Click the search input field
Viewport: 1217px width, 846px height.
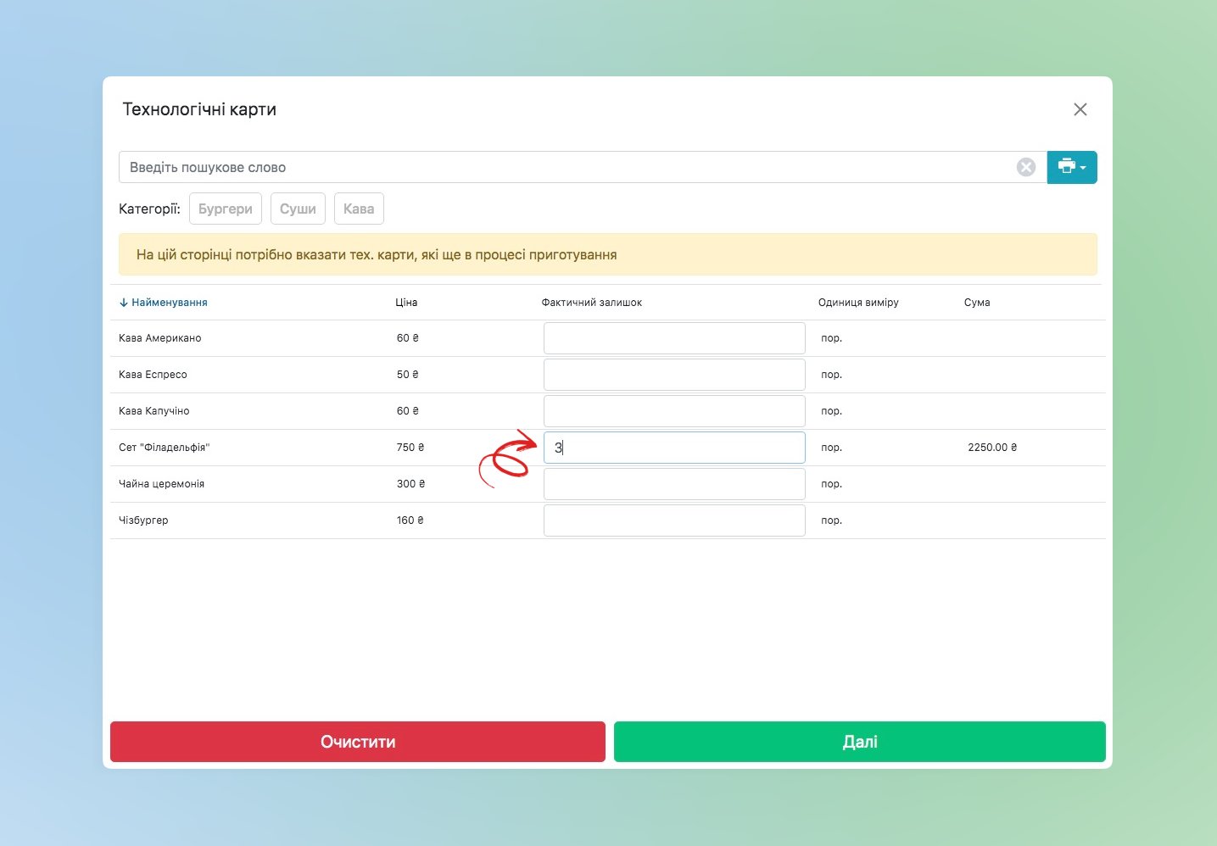(568, 167)
